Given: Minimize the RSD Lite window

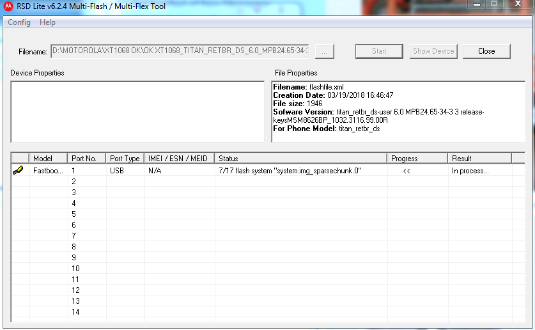Looking at the screenshot, I should [477, 4].
